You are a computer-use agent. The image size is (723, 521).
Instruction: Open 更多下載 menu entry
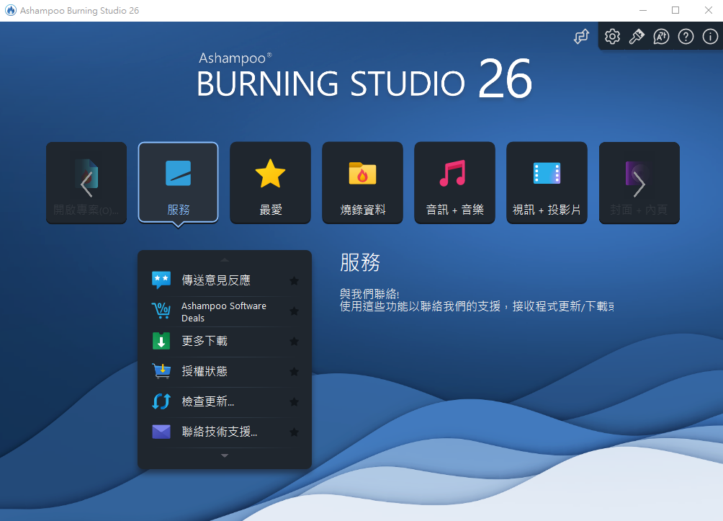point(225,342)
